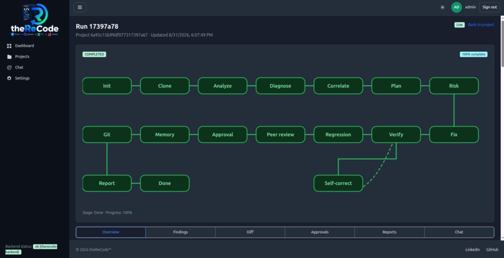The width and height of the screenshot is (504, 258).
Task: Click the COMPLETED status badge
Action: pos(94,54)
